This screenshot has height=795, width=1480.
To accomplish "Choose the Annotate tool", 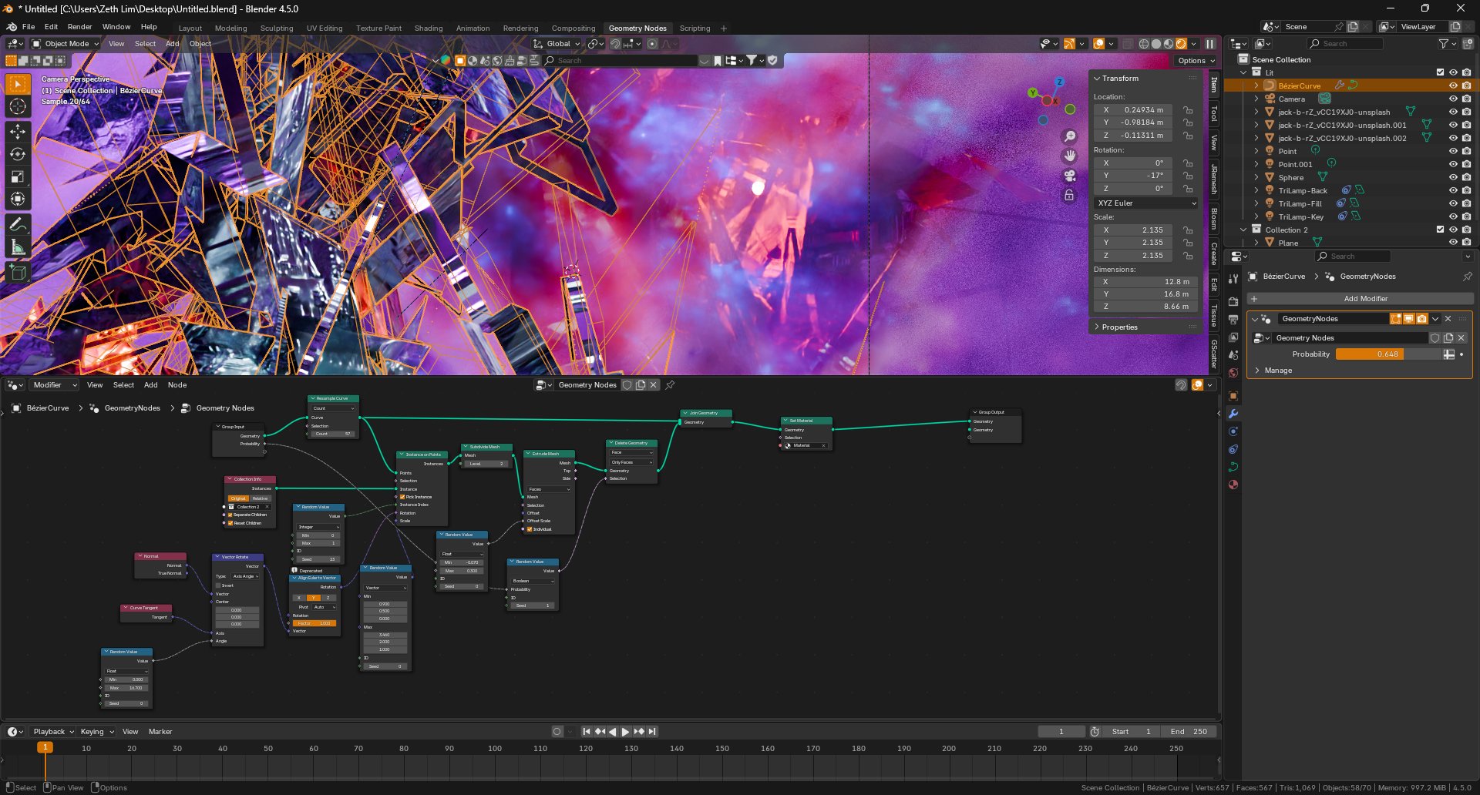I will point(18,225).
